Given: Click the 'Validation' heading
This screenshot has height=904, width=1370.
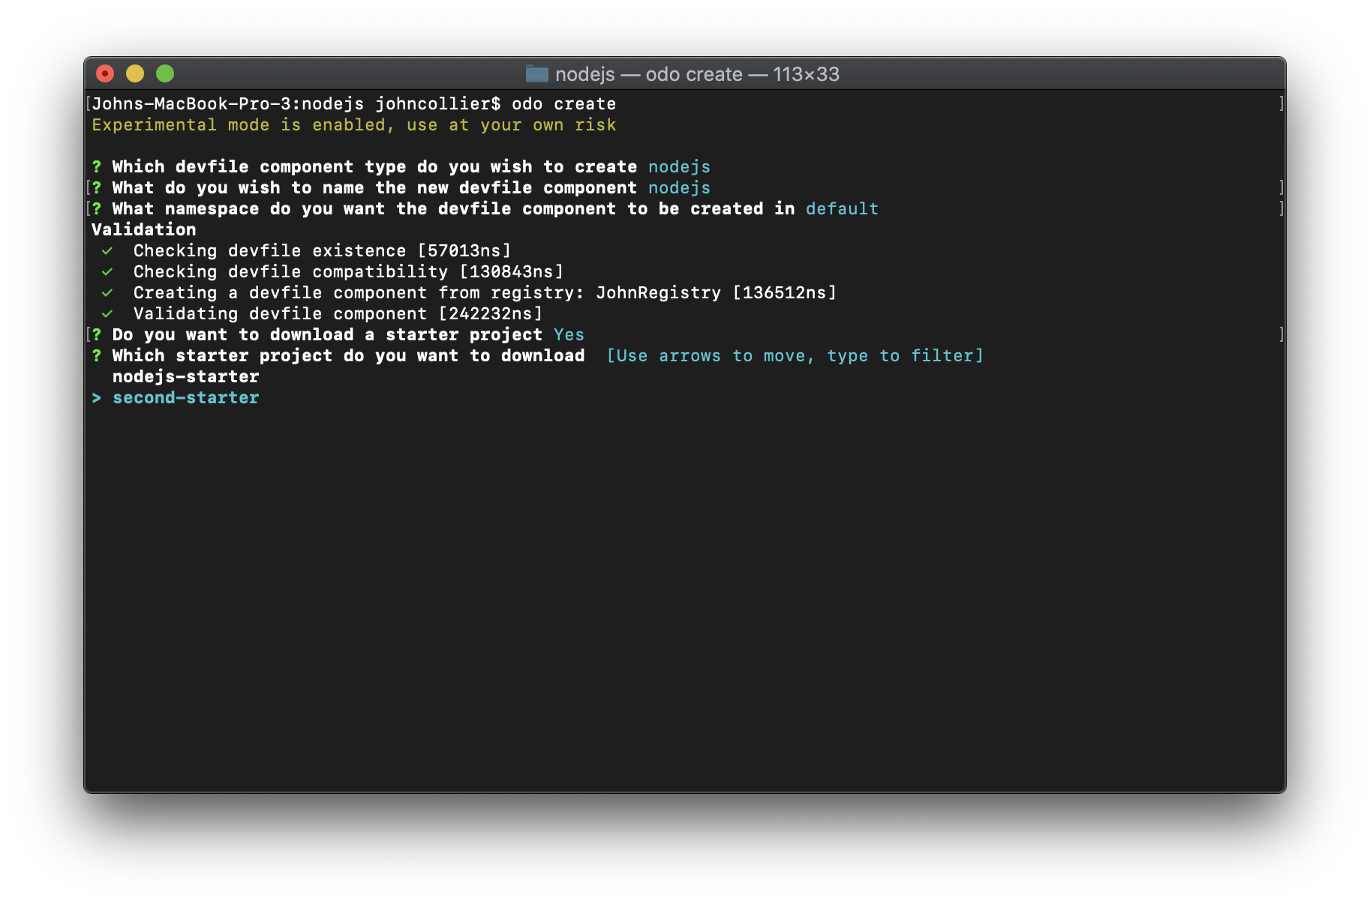Looking at the screenshot, I should (x=144, y=229).
